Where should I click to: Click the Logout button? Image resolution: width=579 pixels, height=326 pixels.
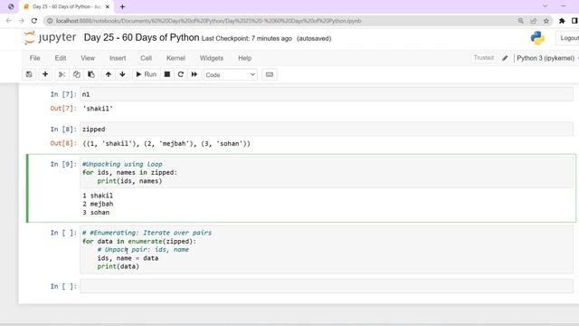click(x=568, y=38)
